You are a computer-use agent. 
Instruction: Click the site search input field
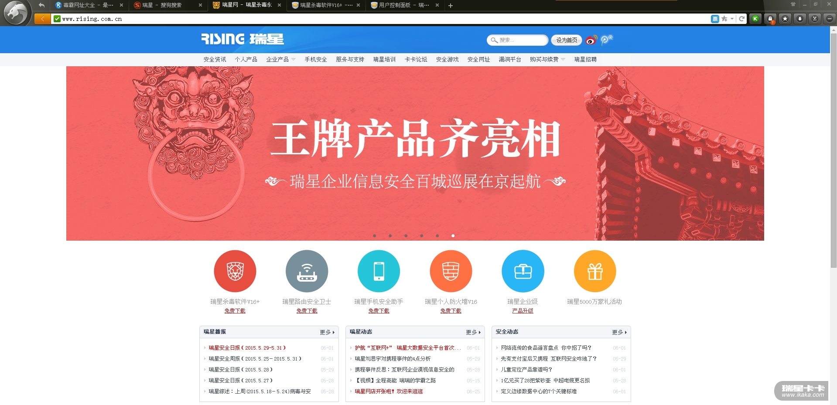tap(517, 40)
